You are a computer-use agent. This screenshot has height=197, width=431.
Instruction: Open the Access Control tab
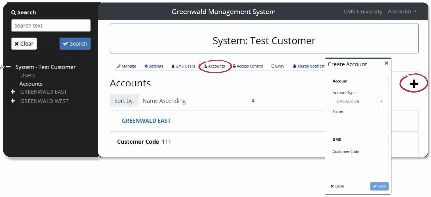pyautogui.click(x=248, y=66)
